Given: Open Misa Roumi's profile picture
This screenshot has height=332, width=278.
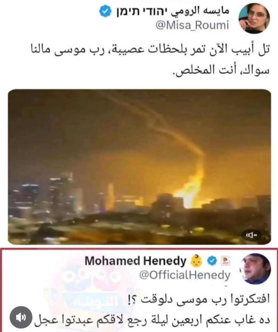Looking at the screenshot, I should click(254, 18).
